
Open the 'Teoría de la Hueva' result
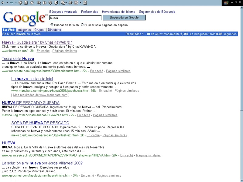[18, 59]
